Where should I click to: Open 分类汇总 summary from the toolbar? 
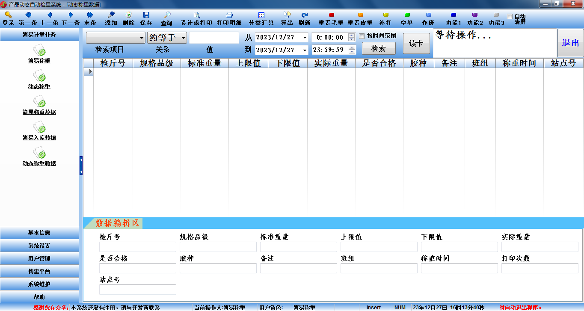pyautogui.click(x=261, y=15)
